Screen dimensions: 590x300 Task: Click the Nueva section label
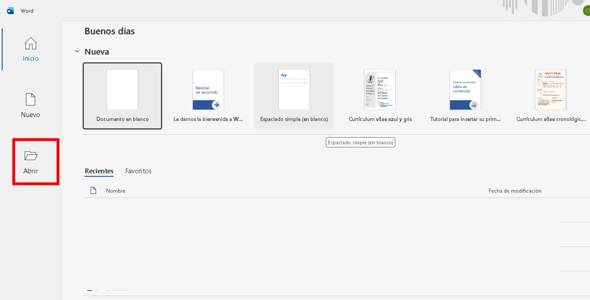point(97,51)
